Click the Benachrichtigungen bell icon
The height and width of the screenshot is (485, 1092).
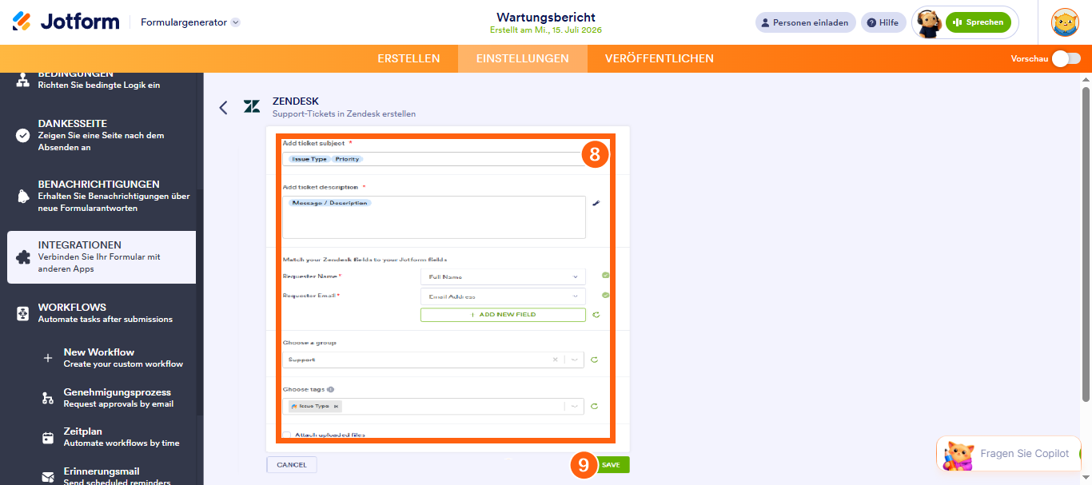pos(23,196)
